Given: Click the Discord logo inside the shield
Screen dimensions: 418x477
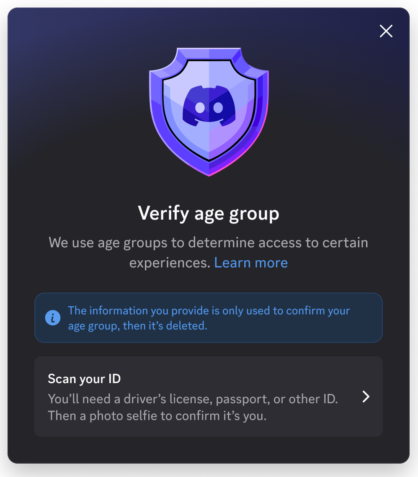Looking at the screenshot, I should click(x=209, y=106).
